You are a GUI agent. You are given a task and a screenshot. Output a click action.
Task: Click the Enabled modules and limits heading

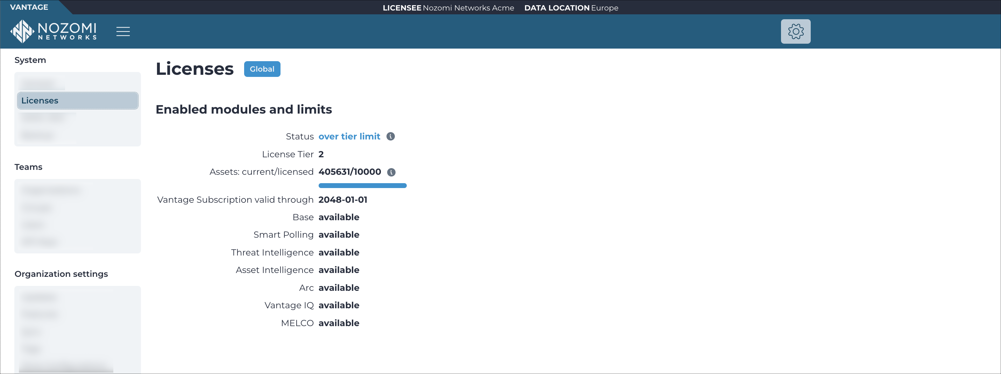tap(244, 109)
